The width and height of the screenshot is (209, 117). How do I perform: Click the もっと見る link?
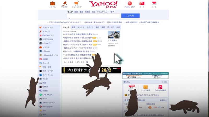coord(68,62)
